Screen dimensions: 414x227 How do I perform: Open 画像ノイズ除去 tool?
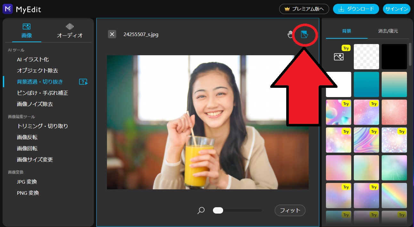pos(35,104)
